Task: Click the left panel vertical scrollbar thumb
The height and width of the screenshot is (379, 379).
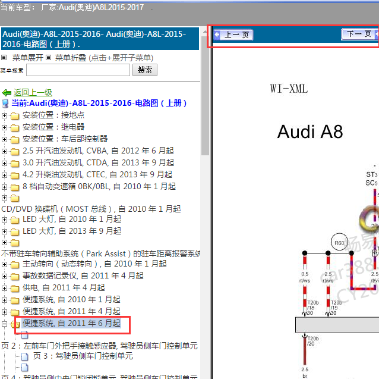Action: (205, 95)
